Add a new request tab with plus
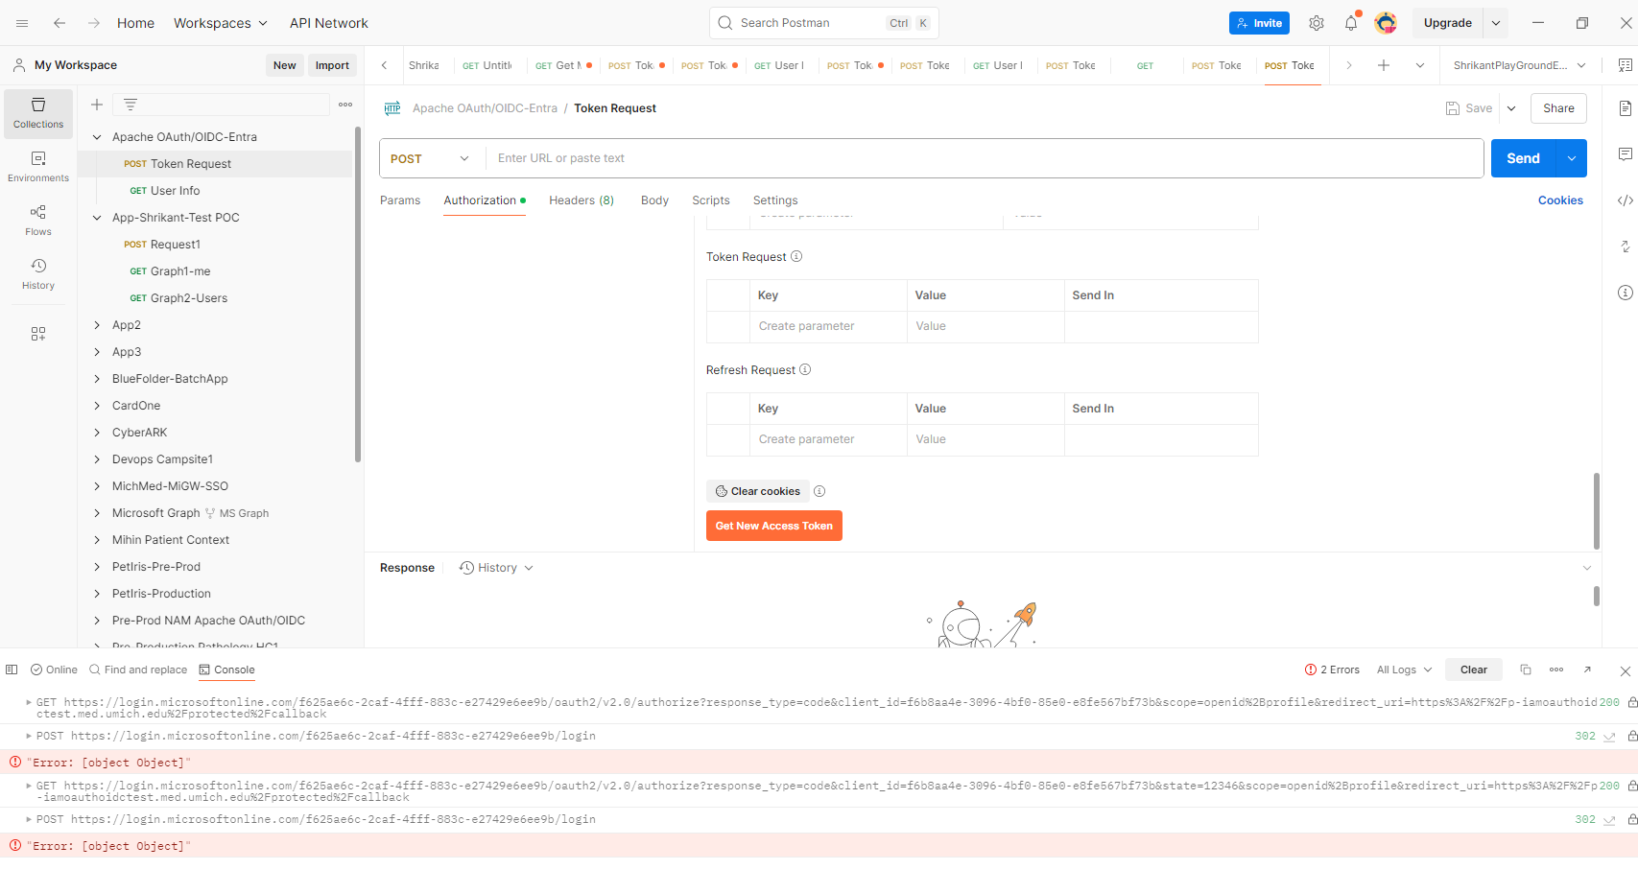The height and width of the screenshot is (893, 1638). tap(1384, 65)
